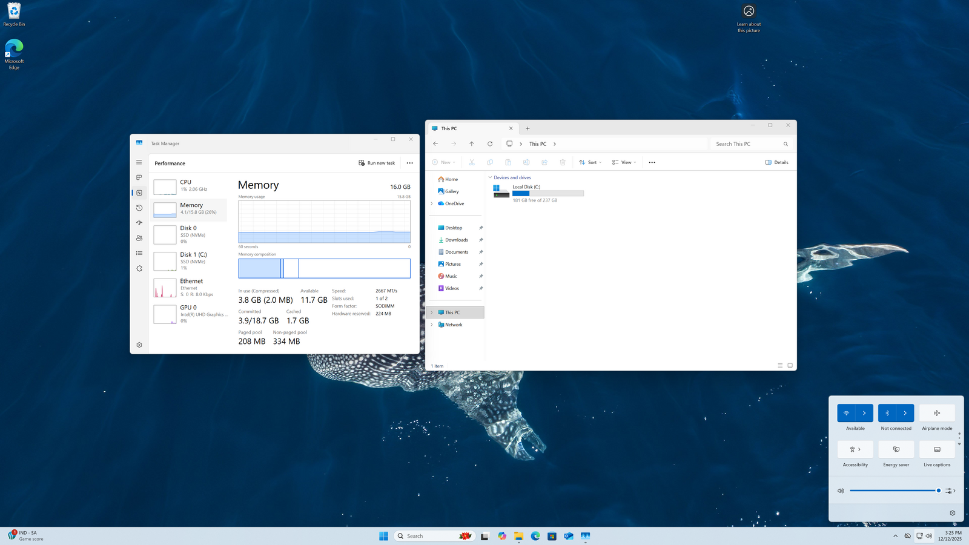Open Microsoft Store from the taskbar
The image size is (969, 545).
(x=552, y=536)
